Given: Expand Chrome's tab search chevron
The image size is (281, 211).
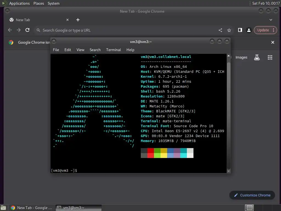Looking at the screenshot, I should [271, 20].
